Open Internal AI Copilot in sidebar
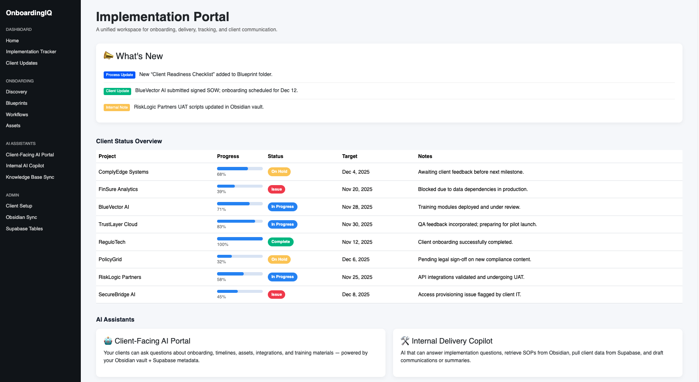Viewport: 699px width, 382px height. click(25, 166)
